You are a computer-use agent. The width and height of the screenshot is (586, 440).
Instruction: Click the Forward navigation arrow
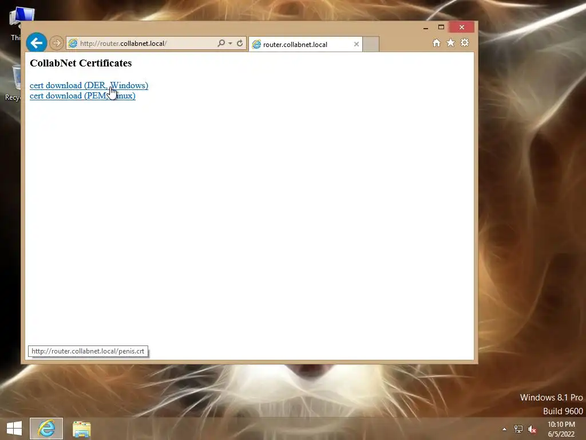[x=57, y=43]
